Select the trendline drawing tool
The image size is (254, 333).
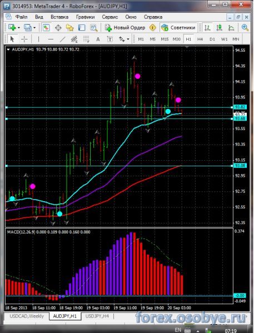pos(62,39)
